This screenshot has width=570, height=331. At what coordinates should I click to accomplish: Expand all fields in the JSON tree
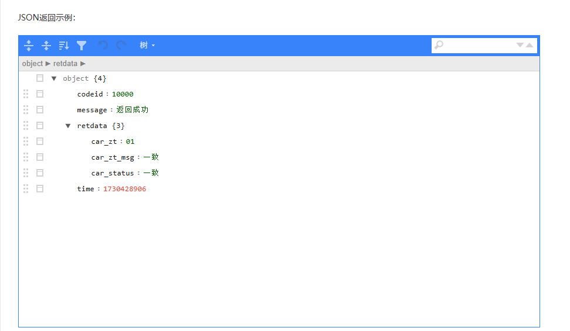29,45
